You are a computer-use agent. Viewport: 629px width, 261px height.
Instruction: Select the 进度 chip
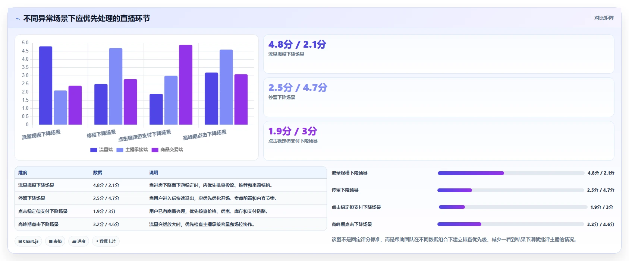(79, 241)
